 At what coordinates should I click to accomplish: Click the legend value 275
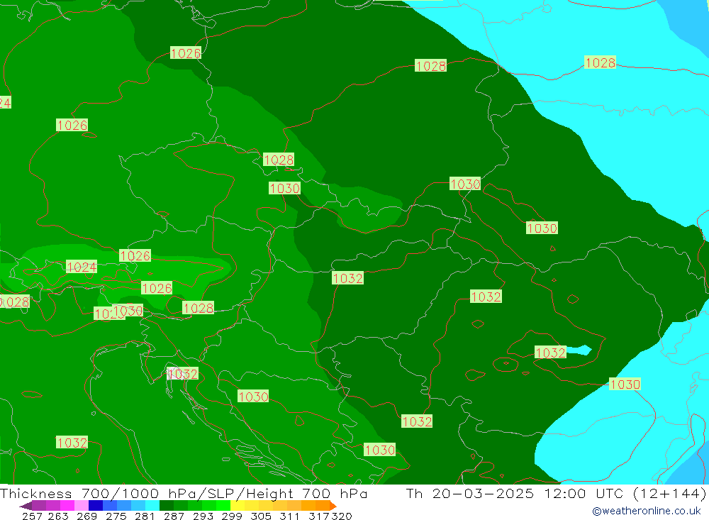[x=116, y=516]
